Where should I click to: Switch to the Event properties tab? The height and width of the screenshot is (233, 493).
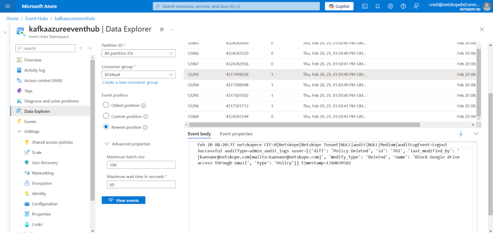coord(236,134)
